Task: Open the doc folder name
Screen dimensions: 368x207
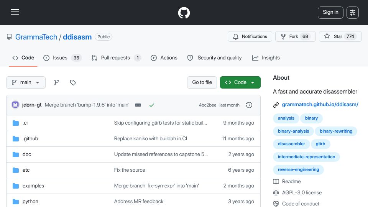Action: (27, 154)
